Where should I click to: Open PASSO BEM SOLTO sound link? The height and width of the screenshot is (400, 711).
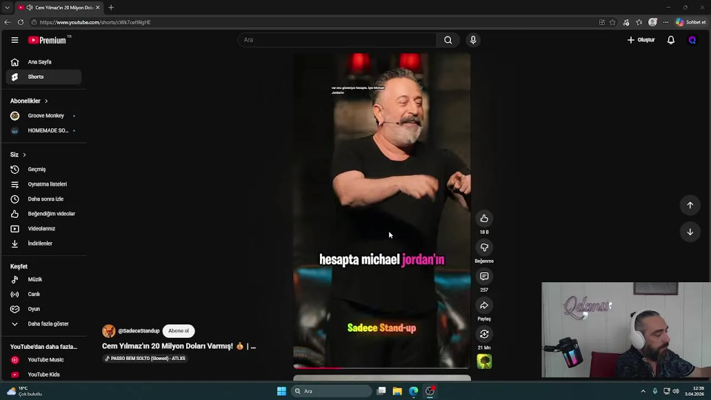146,358
